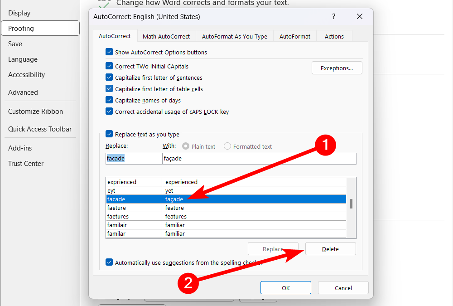The height and width of the screenshot is (306, 453).
Task: Close the AutoCorrect dialog
Action: pyautogui.click(x=359, y=16)
